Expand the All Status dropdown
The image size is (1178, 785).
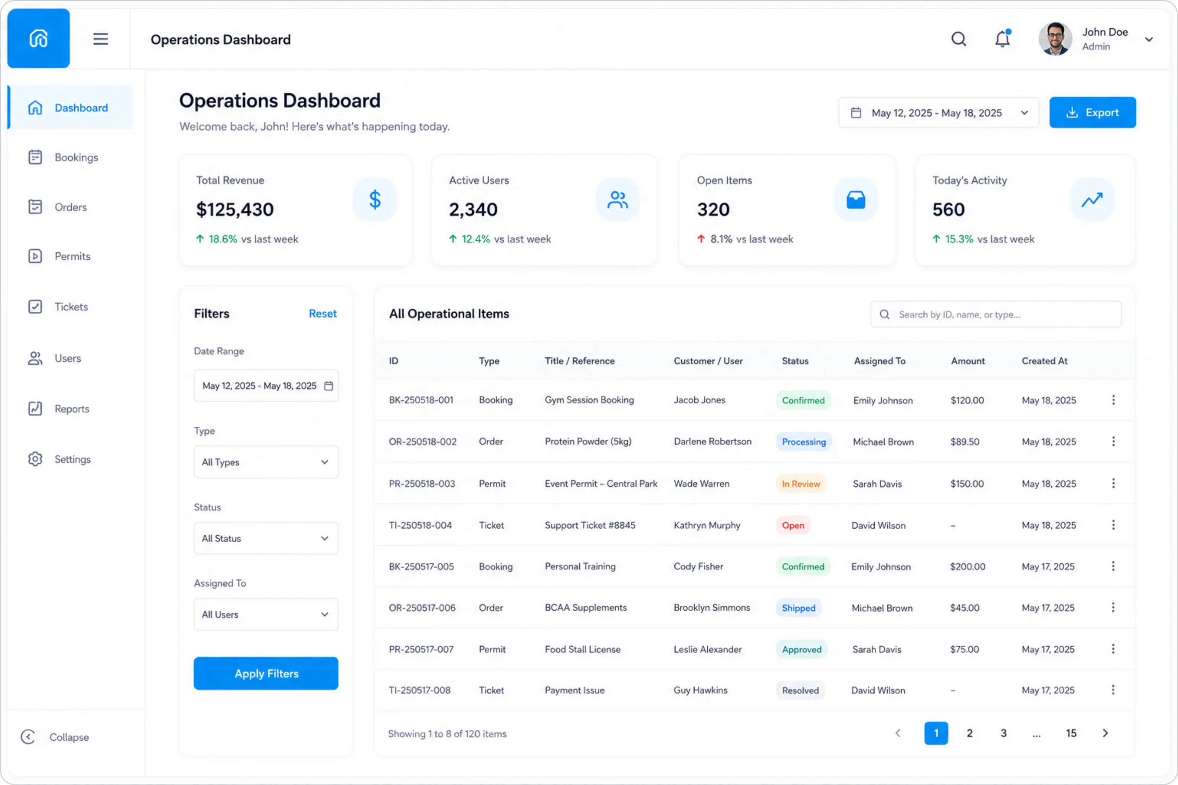click(x=266, y=538)
